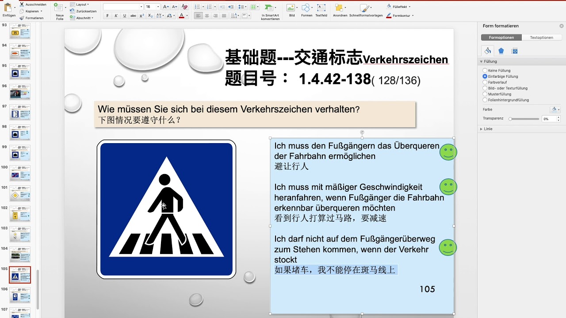Apply italic formatting (K button)
Image resolution: width=566 pixels, height=318 pixels.
116,15
